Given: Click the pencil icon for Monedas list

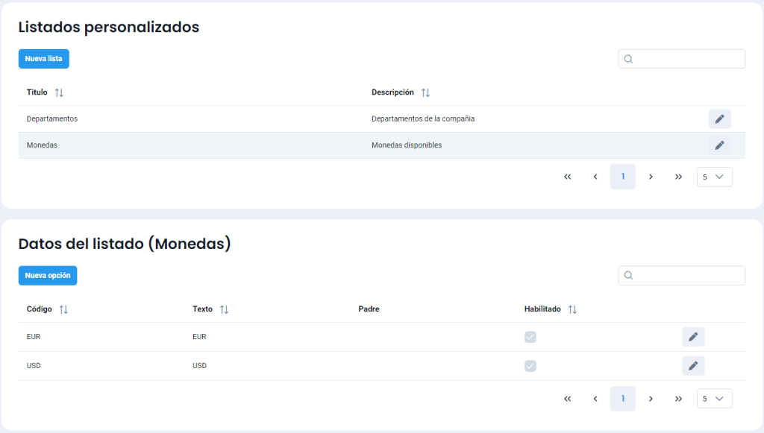Looking at the screenshot, I should click(719, 145).
